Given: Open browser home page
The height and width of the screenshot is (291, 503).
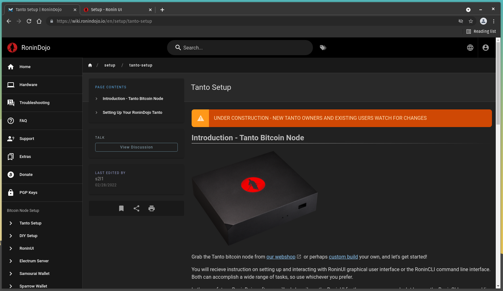Looking at the screenshot, I should coord(39,21).
